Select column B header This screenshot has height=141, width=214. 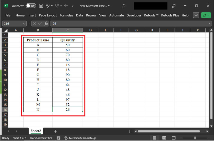(38, 30)
